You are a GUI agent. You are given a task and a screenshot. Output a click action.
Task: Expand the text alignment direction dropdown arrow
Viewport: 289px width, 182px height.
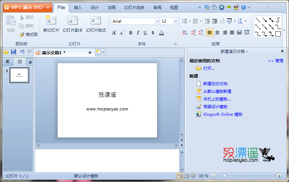pyautogui.click(x=235, y=21)
